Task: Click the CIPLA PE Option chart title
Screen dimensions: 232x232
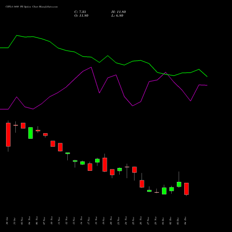Action: pos(32,7)
